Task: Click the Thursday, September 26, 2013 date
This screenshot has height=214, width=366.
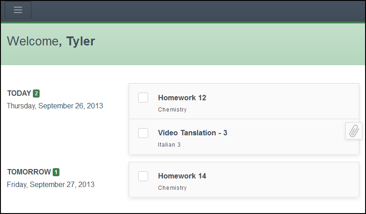Action: coord(54,106)
